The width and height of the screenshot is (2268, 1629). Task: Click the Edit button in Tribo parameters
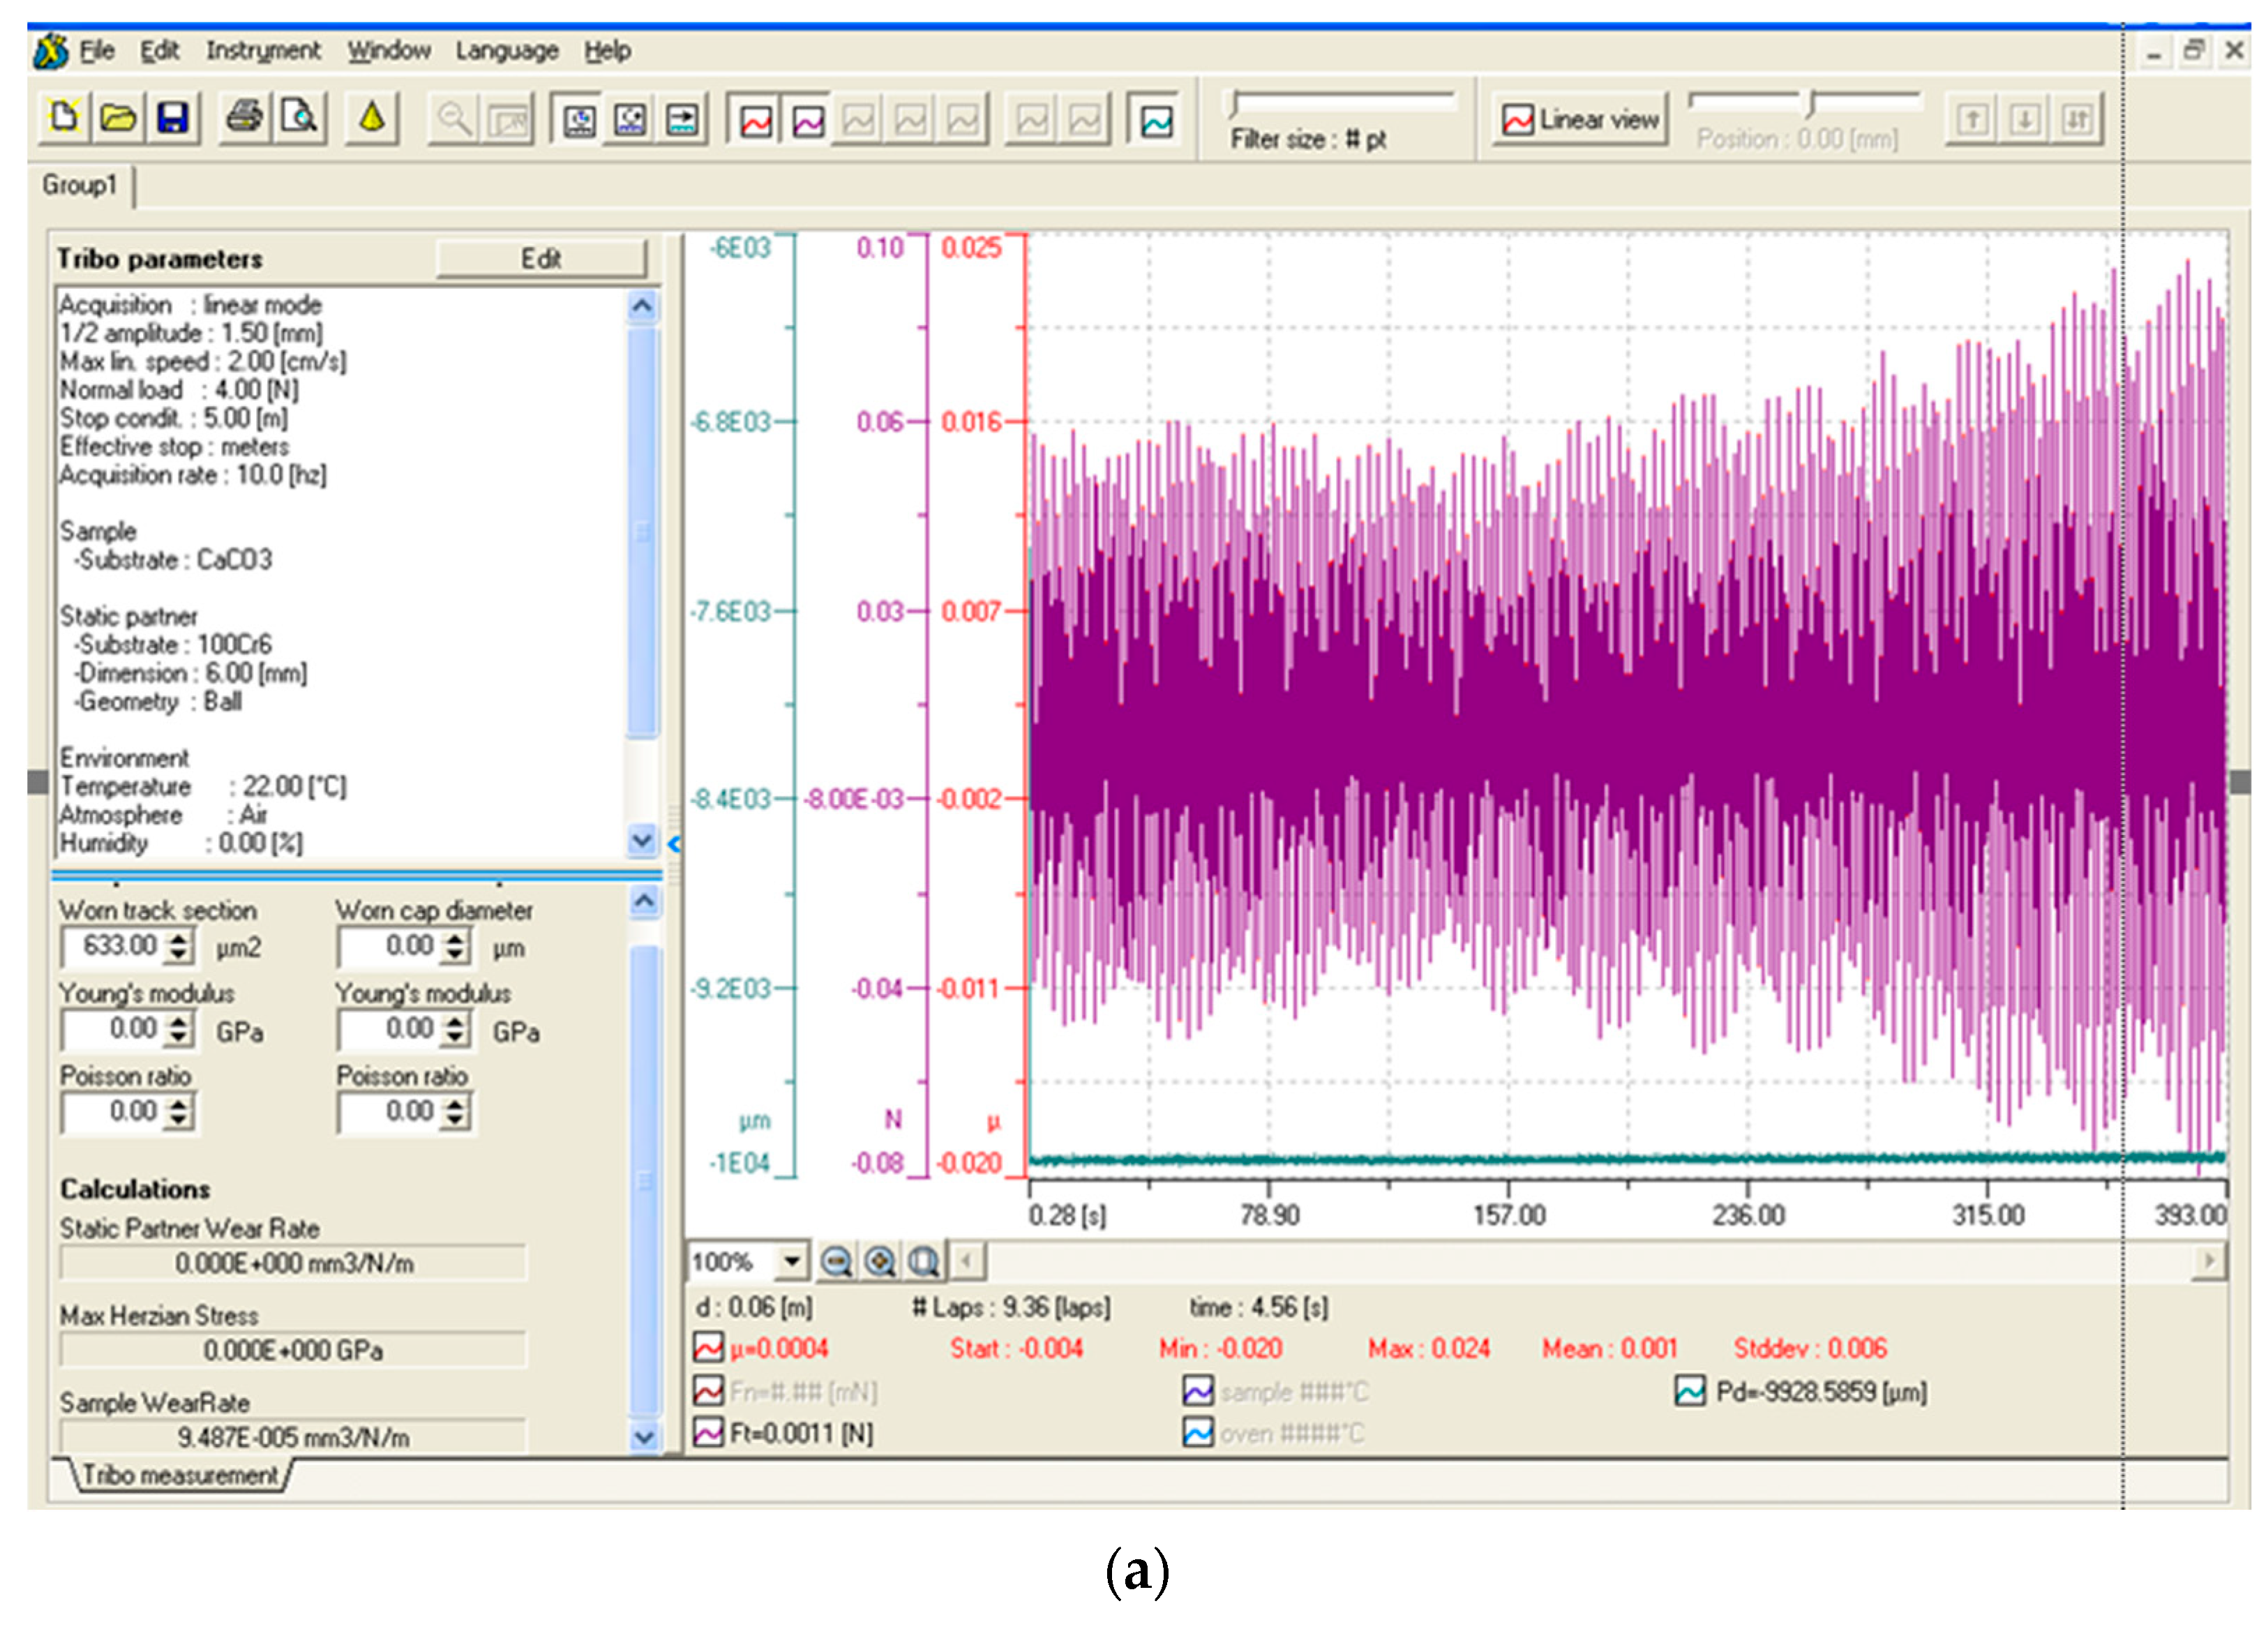coord(541,259)
